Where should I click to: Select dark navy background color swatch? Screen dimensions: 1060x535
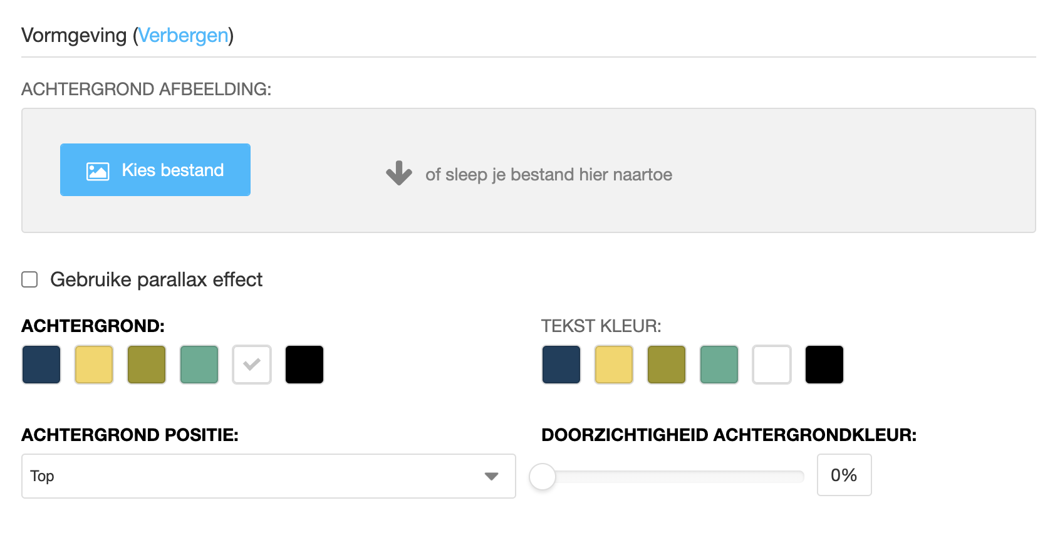(x=41, y=365)
